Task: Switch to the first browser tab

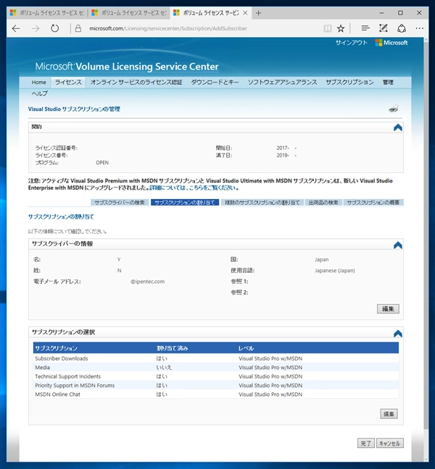Action: click(48, 13)
